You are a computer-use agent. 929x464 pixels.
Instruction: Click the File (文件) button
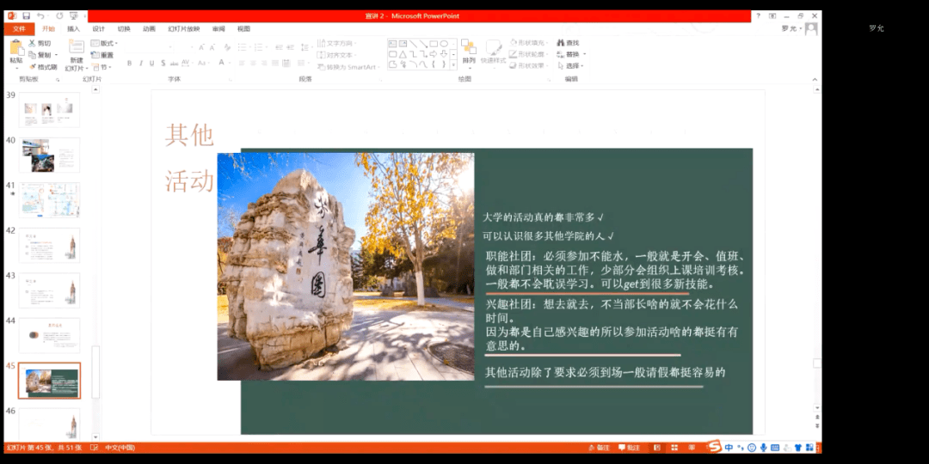[x=19, y=28]
